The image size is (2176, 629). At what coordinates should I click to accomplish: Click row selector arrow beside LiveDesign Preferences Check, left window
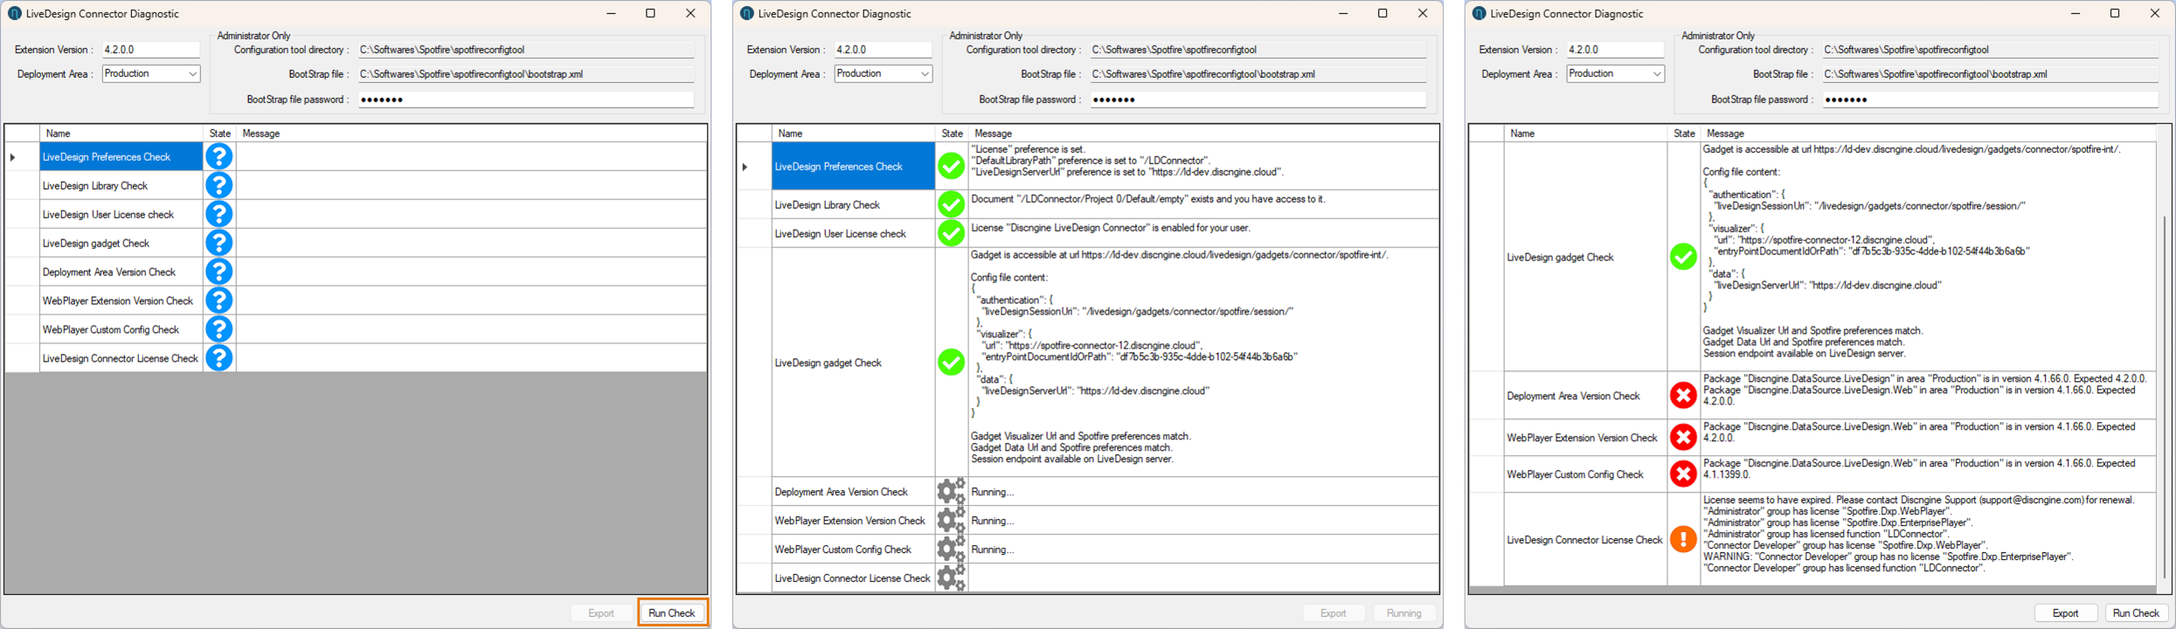click(13, 157)
